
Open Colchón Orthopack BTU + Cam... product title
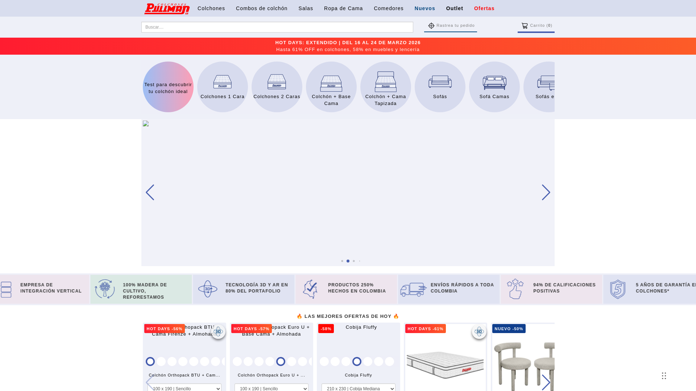[185, 375]
